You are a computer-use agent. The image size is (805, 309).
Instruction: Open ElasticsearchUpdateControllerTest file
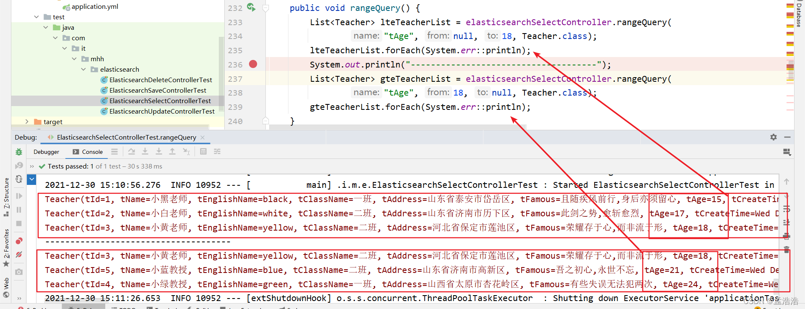(x=162, y=111)
